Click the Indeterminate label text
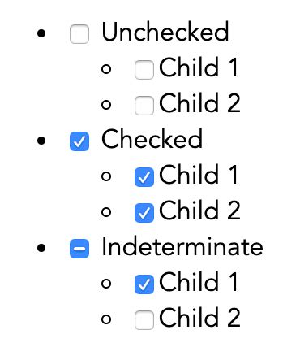The height and width of the screenshot is (343, 300). (x=182, y=246)
